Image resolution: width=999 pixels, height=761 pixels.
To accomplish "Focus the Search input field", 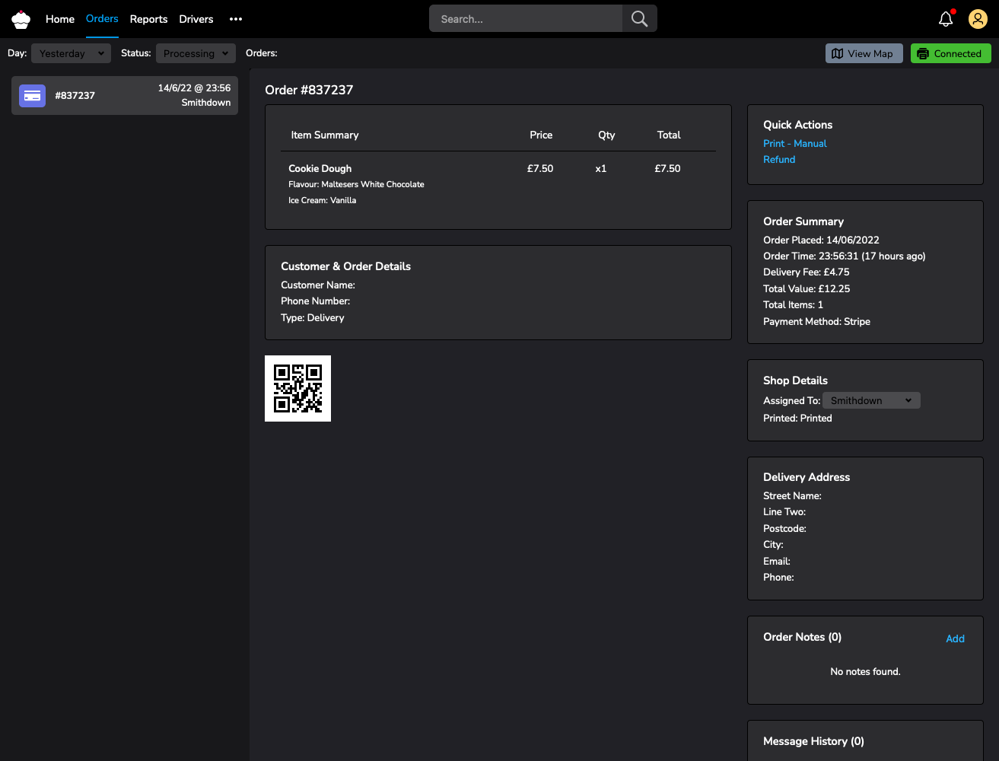I will coord(526,19).
